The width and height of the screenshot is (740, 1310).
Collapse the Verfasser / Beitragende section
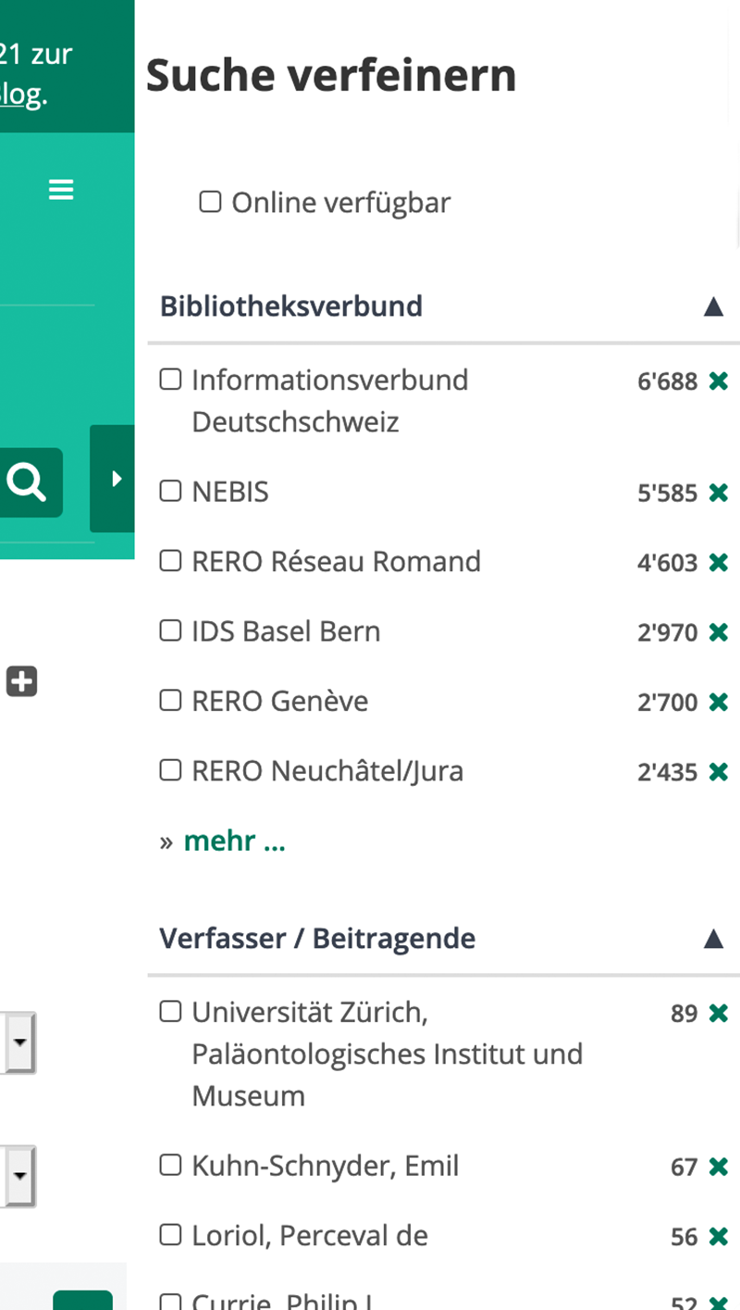[x=713, y=939]
